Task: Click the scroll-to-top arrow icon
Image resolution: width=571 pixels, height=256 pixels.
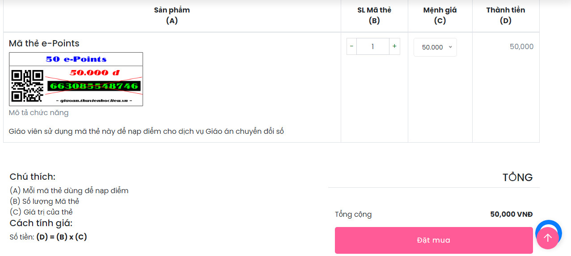Action: click(x=548, y=238)
